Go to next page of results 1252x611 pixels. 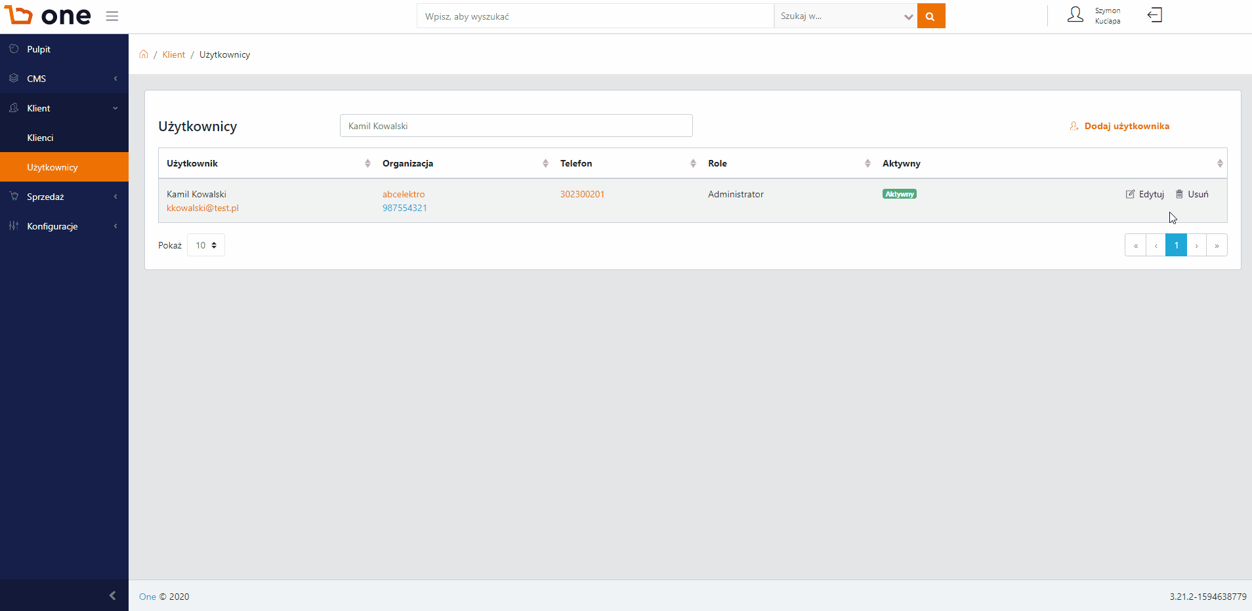point(1197,245)
